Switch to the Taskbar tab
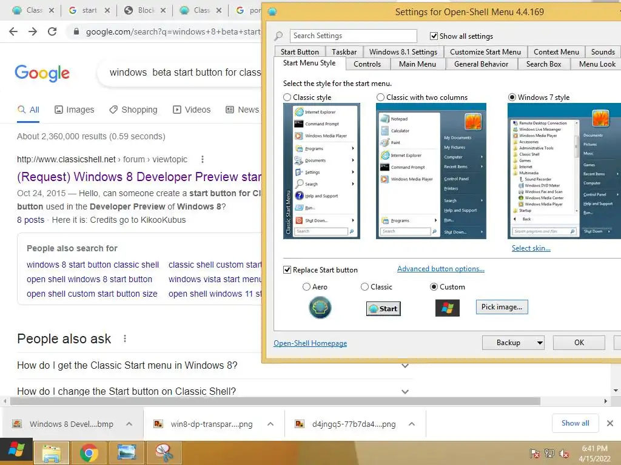621x465 pixels. tap(344, 52)
